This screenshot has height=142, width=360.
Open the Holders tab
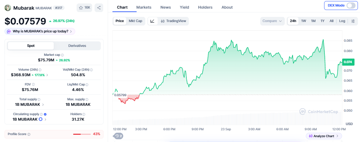(x=205, y=7)
